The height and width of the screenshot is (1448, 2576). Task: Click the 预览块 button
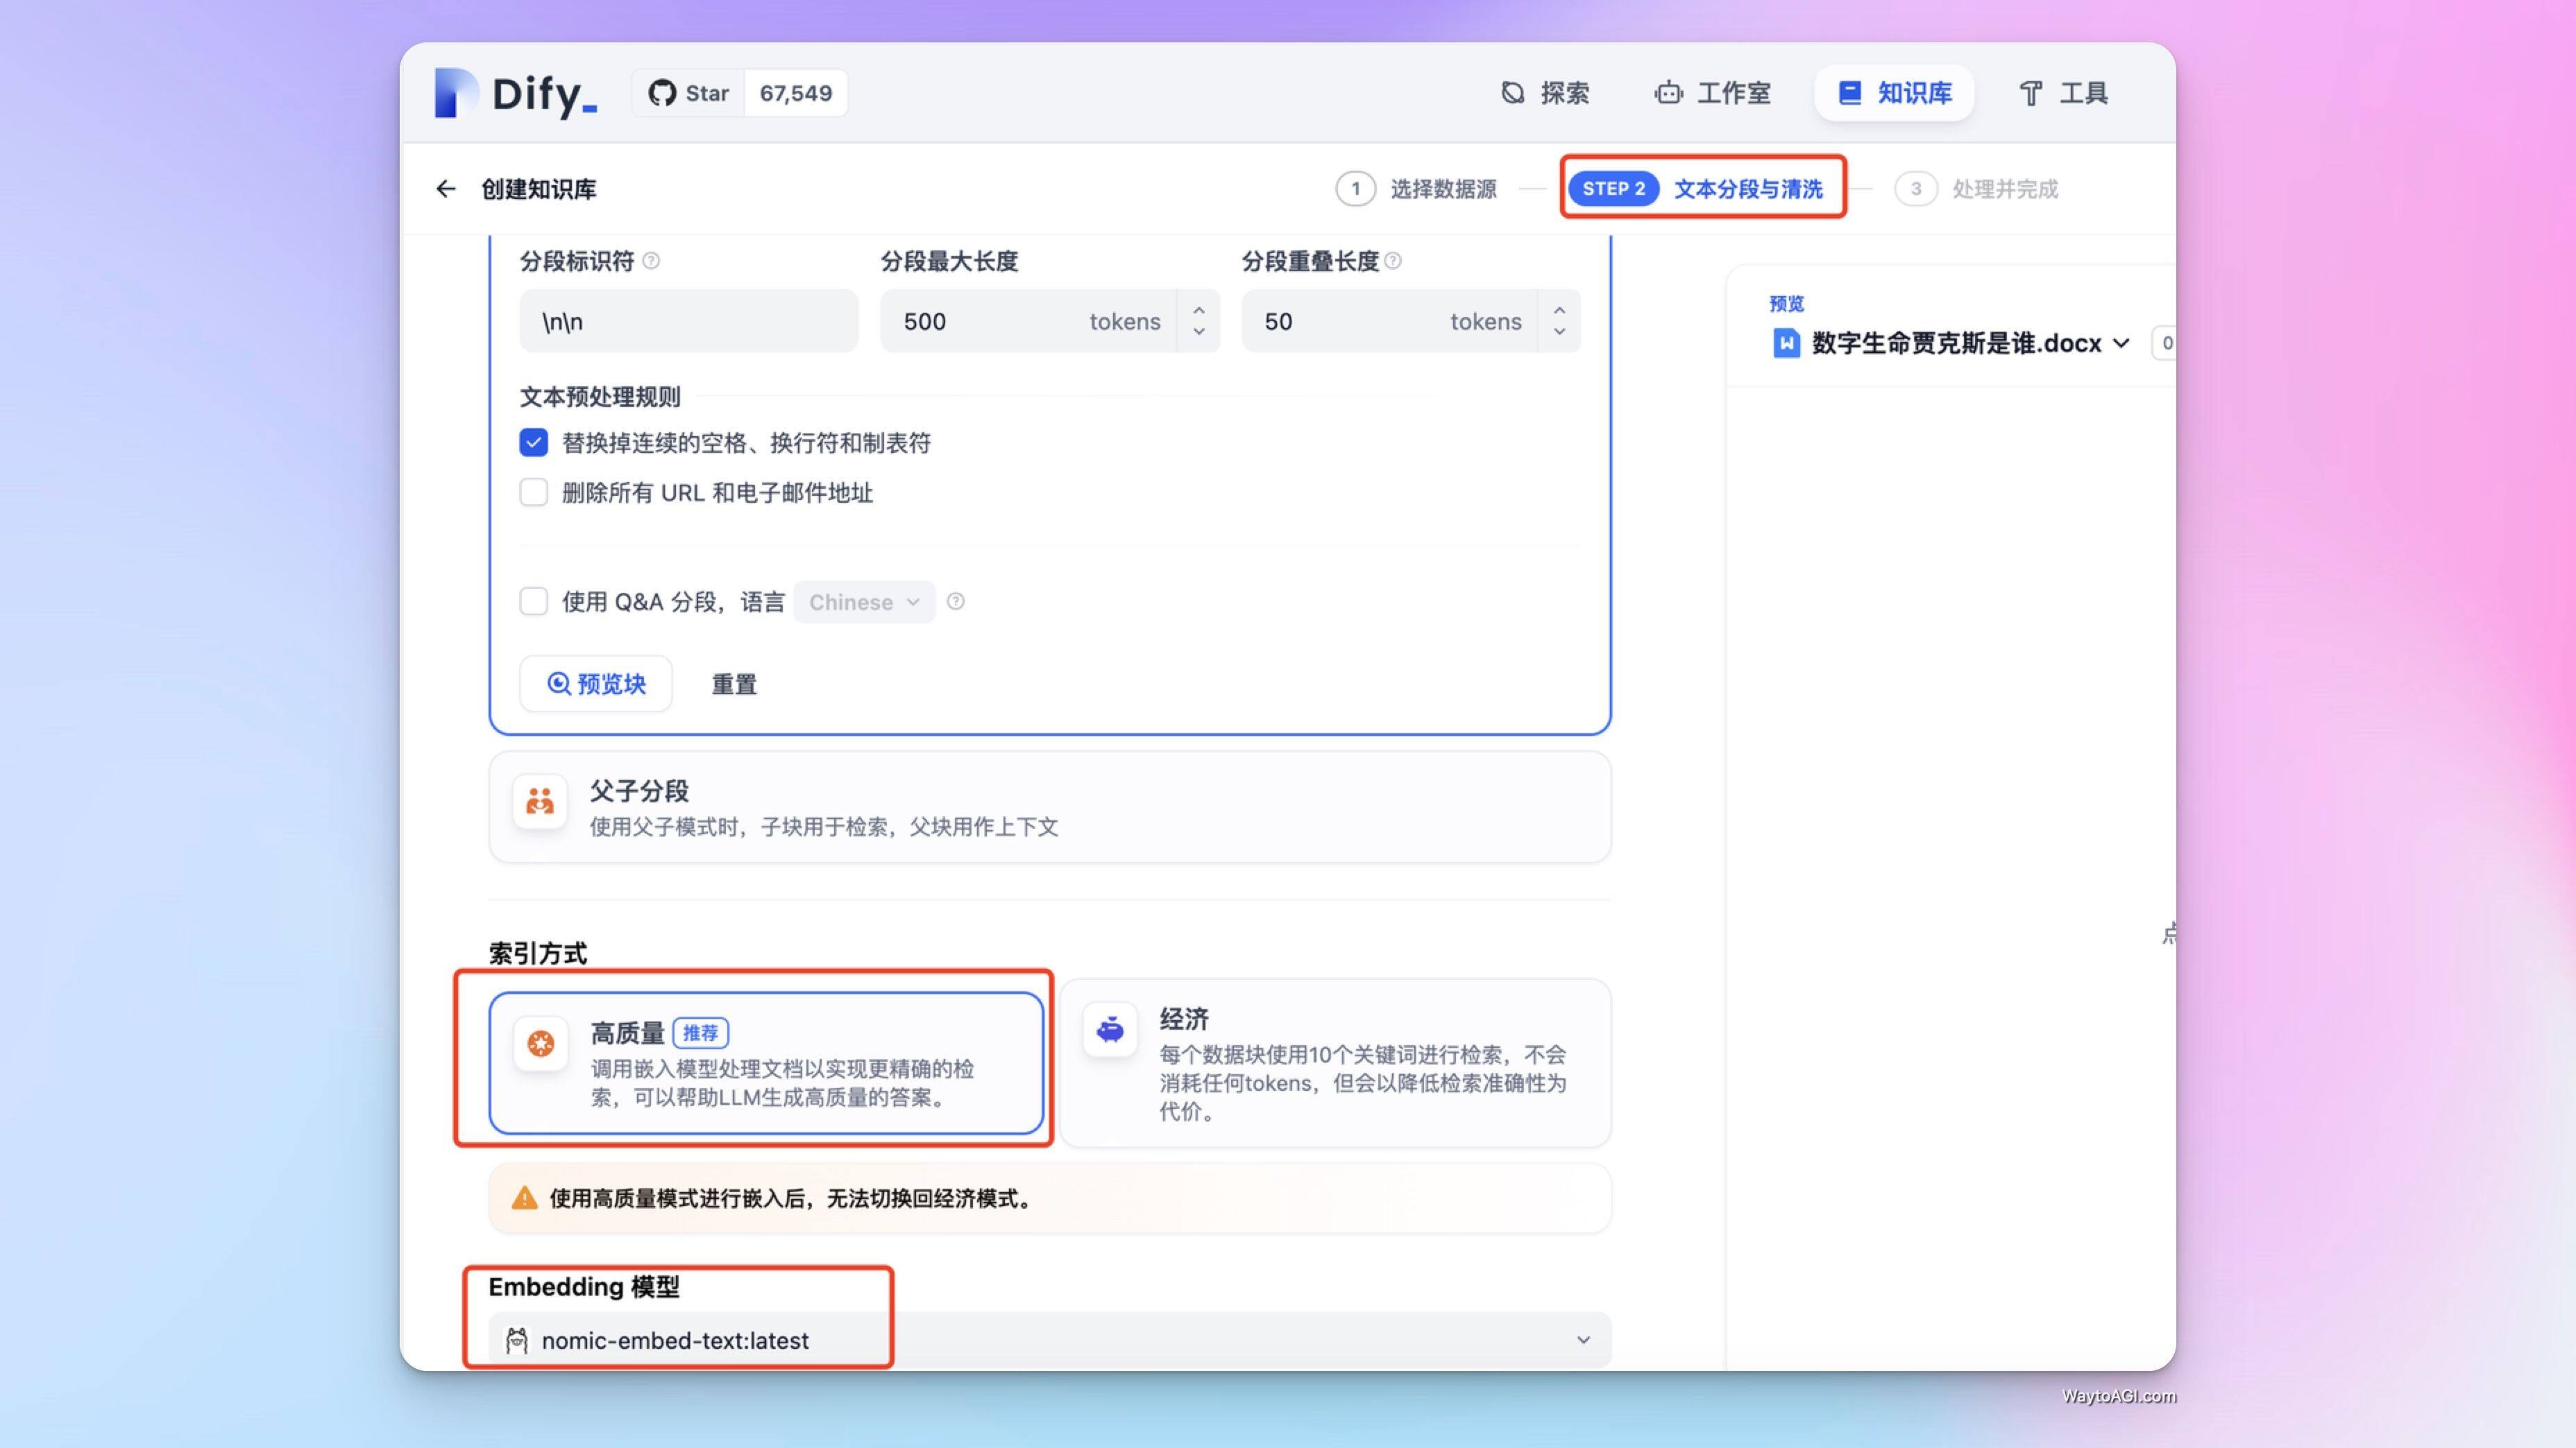[596, 684]
